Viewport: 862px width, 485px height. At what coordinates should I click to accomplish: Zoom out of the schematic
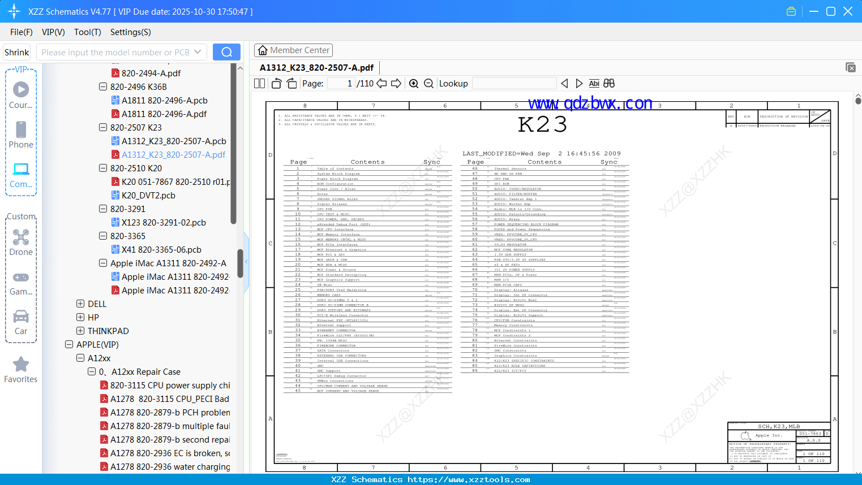[x=428, y=84]
